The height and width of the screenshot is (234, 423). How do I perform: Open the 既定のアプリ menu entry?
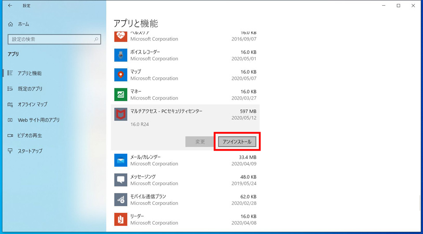click(x=30, y=89)
